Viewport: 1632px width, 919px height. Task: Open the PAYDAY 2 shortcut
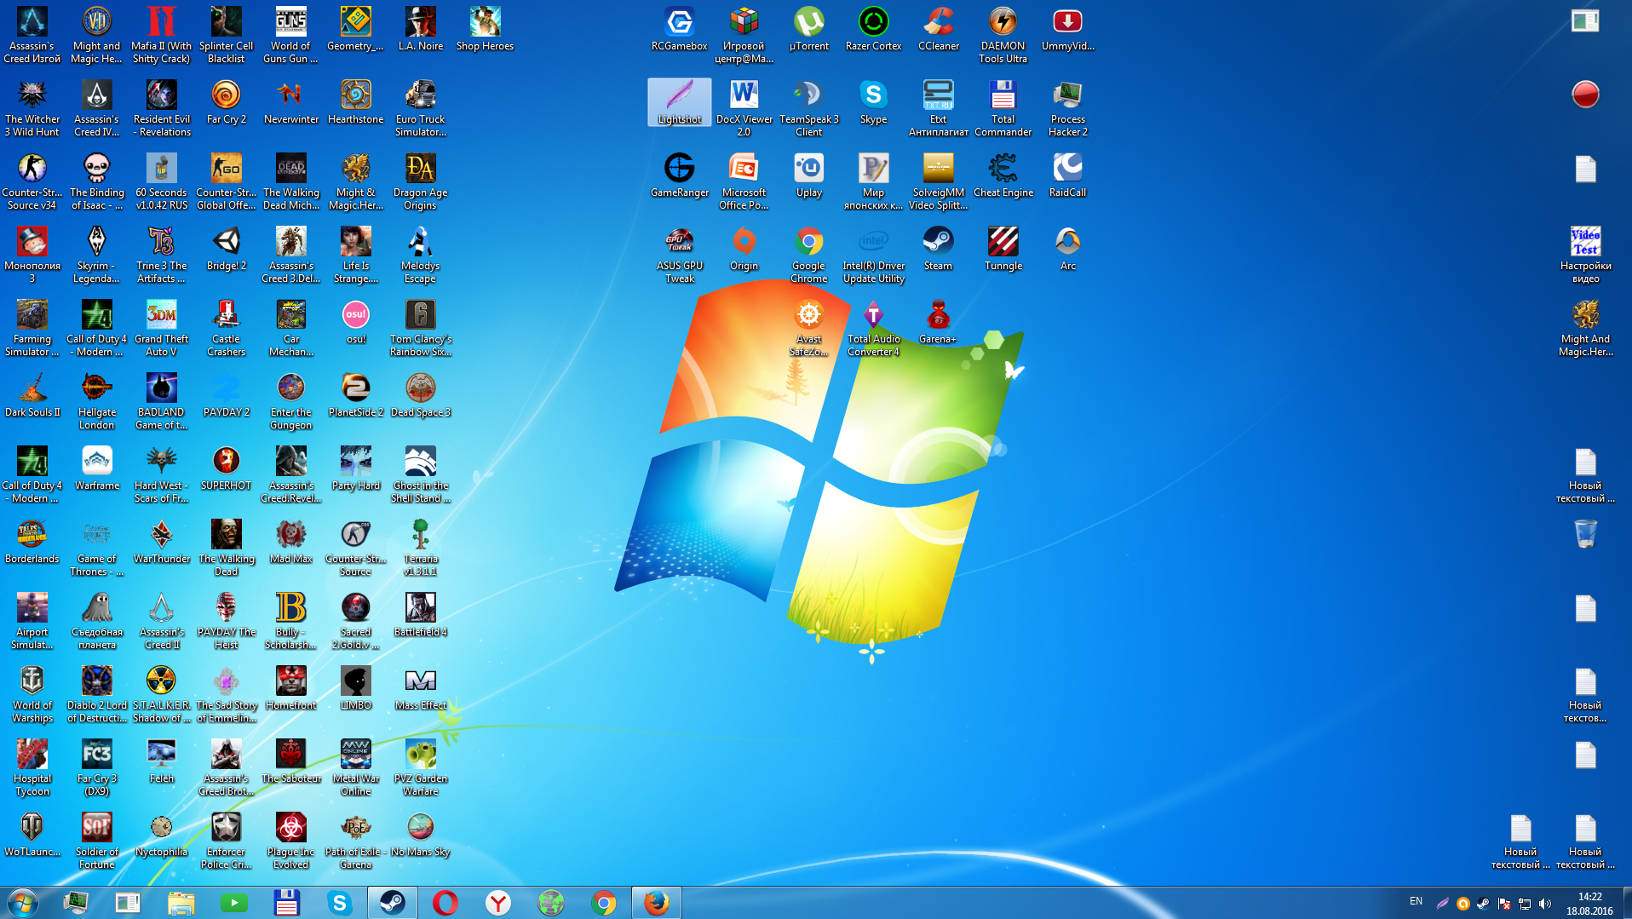(226, 395)
